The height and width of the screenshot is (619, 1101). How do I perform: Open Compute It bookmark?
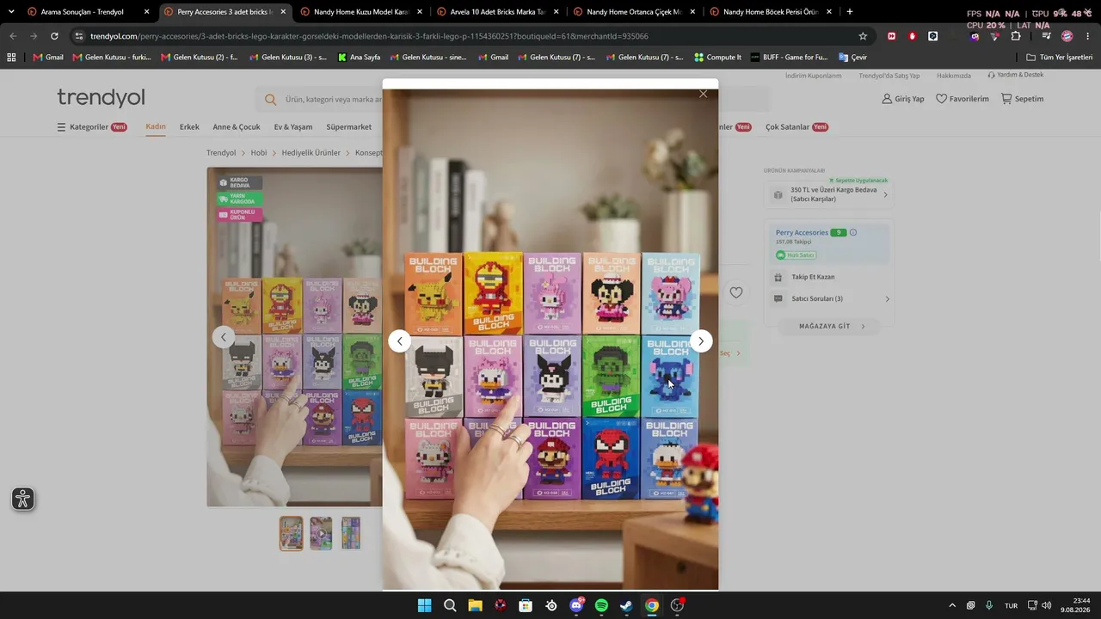point(717,58)
